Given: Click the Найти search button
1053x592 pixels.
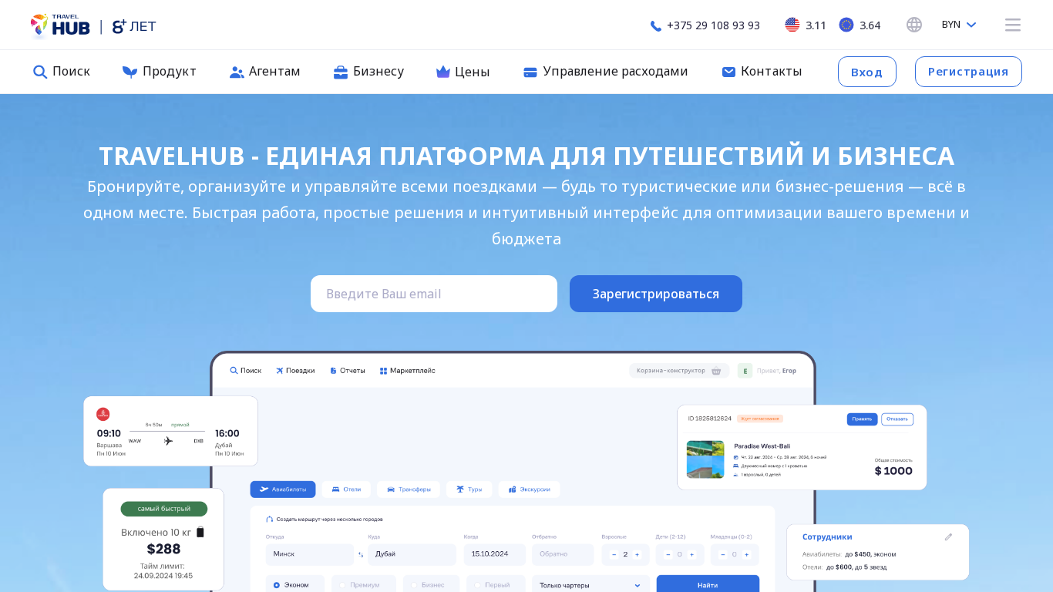Looking at the screenshot, I should [708, 585].
